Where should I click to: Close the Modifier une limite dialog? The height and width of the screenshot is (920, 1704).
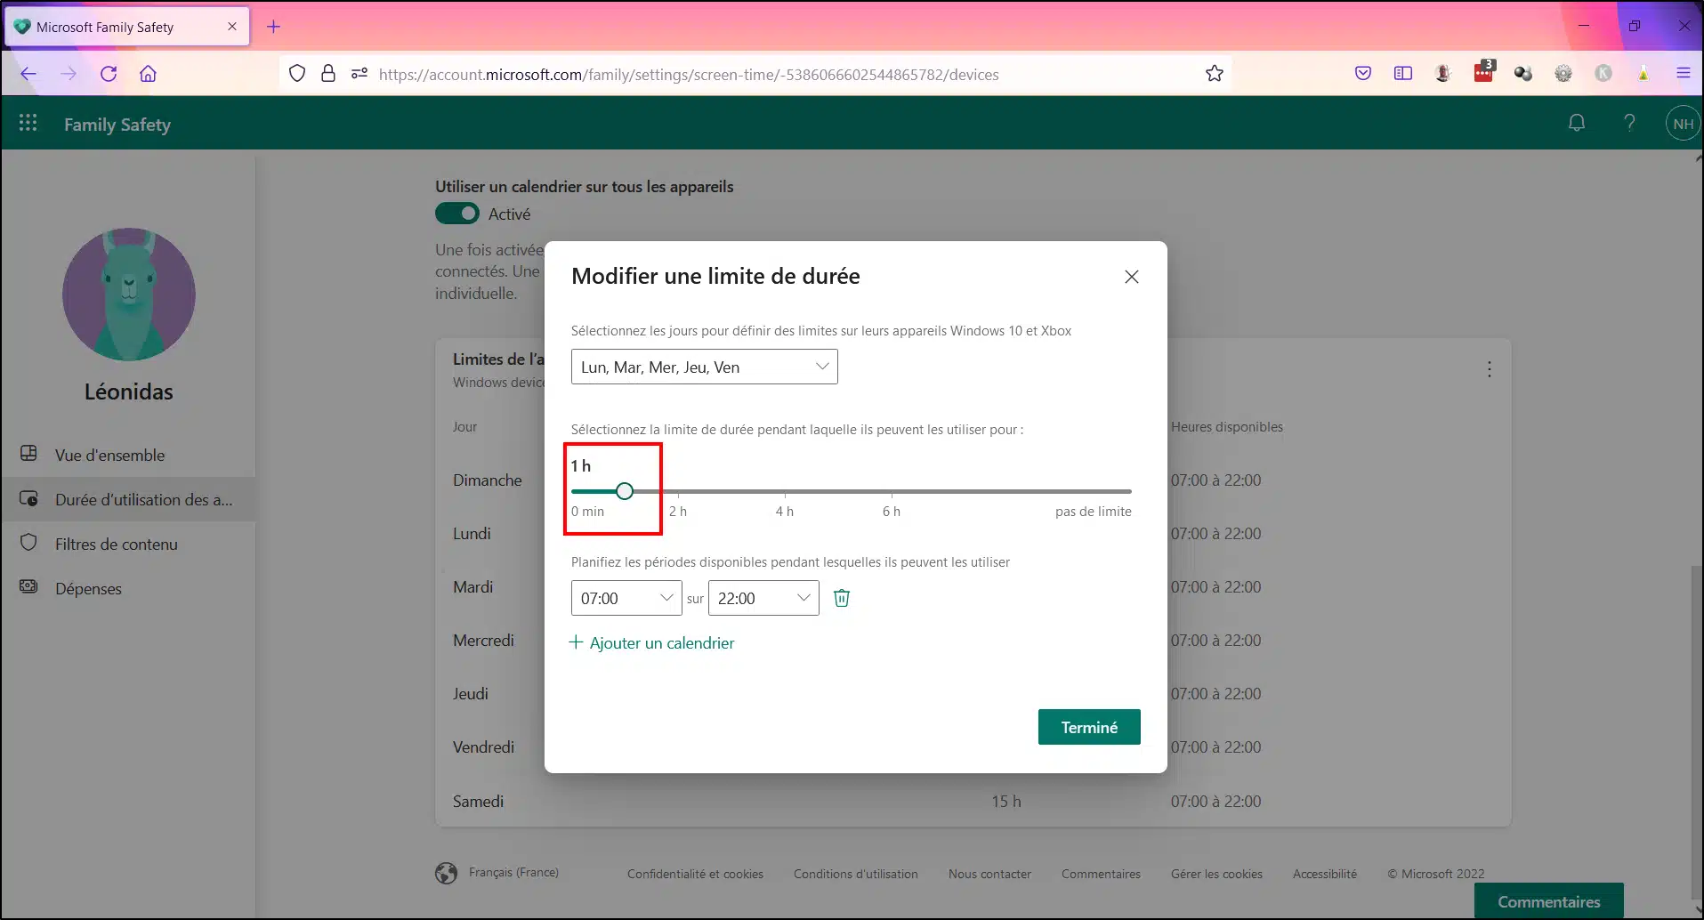pyautogui.click(x=1132, y=277)
